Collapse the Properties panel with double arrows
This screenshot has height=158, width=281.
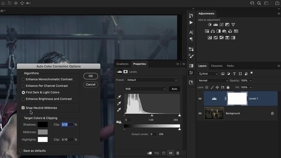(x=177, y=64)
